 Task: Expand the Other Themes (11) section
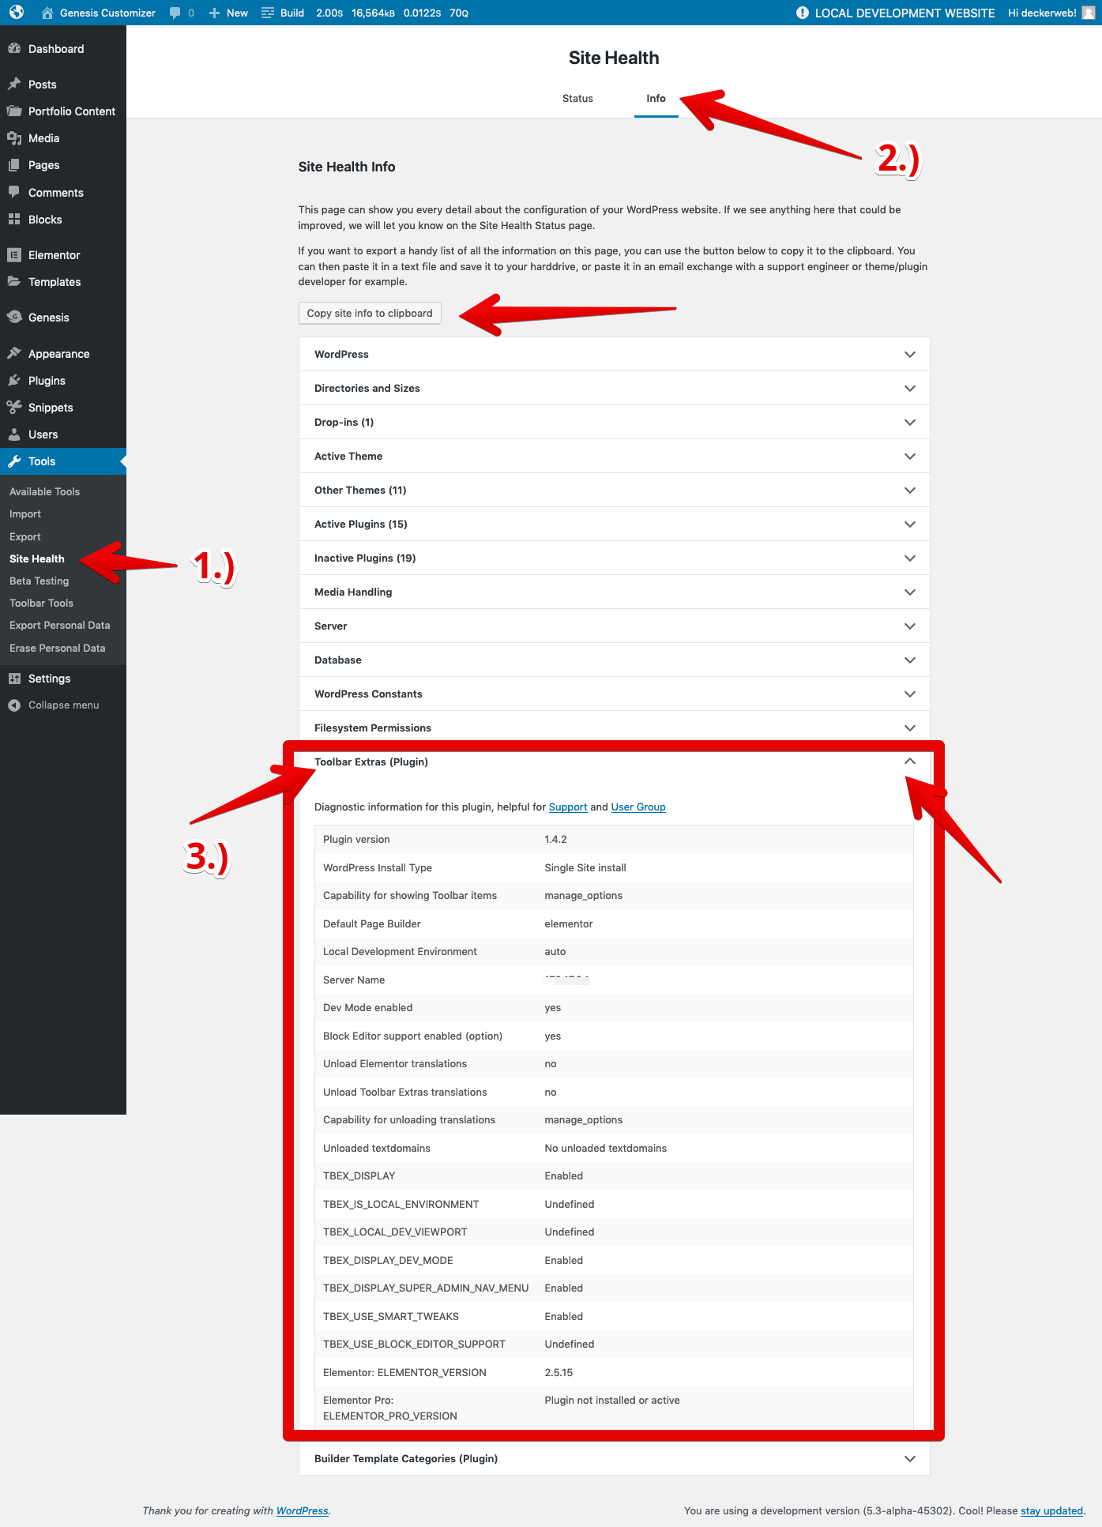(614, 490)
